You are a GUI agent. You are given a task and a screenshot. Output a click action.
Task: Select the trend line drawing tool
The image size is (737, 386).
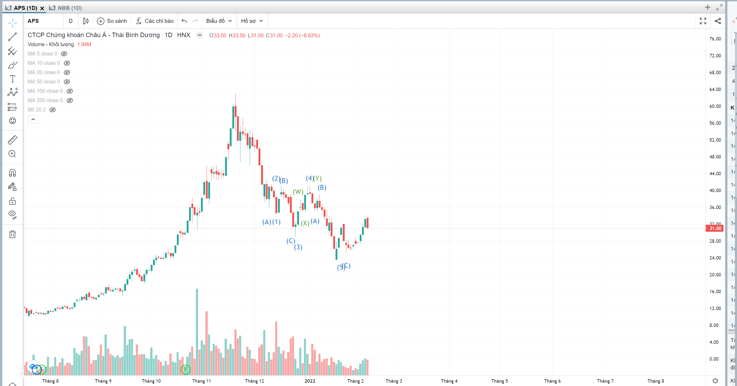coord(12,37)
